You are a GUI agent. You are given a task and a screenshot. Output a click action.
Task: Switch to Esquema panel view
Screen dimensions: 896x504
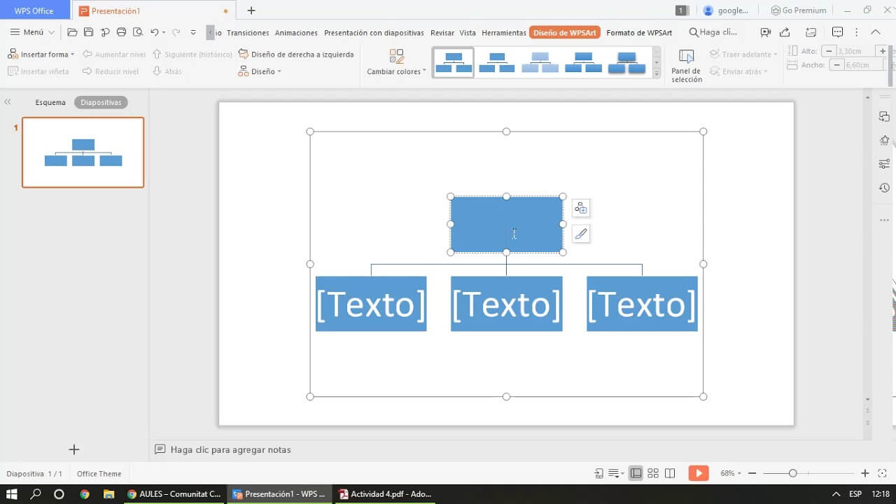coord(50,102)
